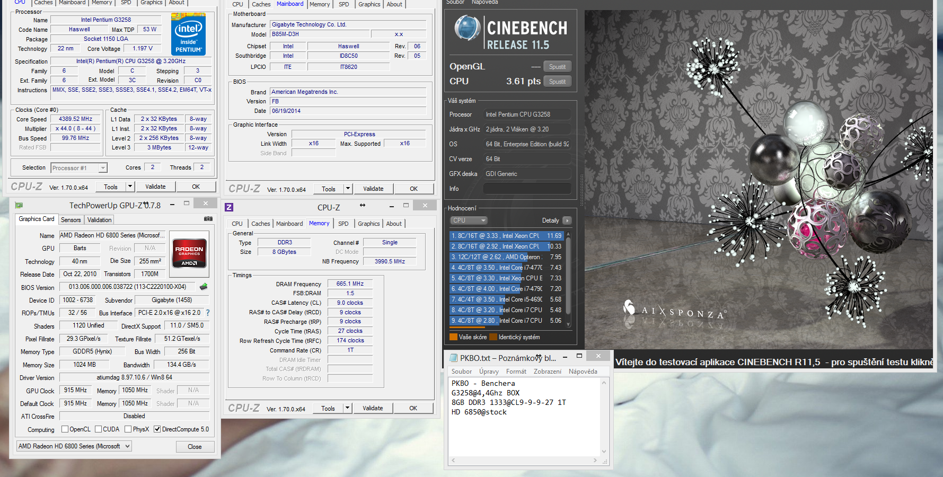Open the Processor #1 selection dropdown
943x477 pixels.
(103, 168)
